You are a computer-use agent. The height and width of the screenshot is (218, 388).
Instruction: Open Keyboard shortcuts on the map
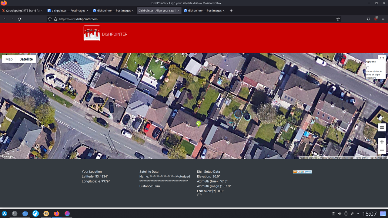(309, 158)
